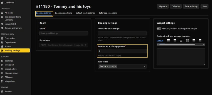Click the Back to listing button
This screenshot has height=95, width=212.
point(191,6)
